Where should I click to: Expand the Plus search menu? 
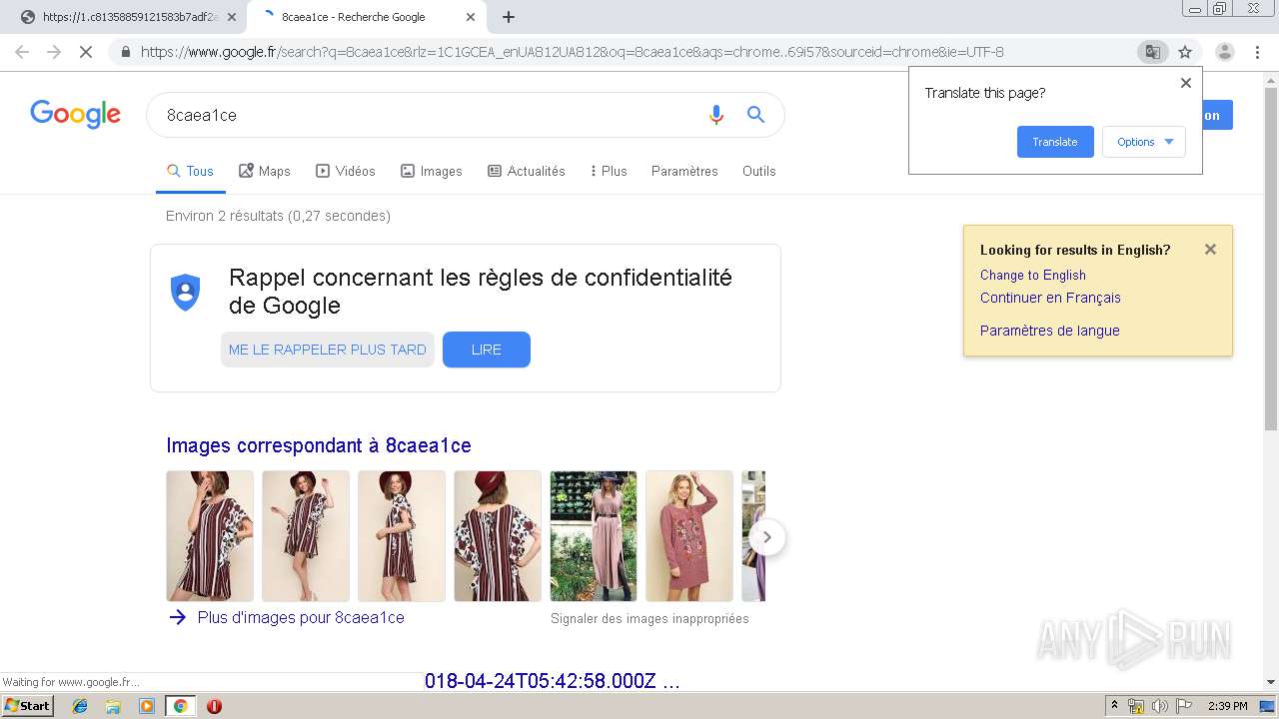click(609, 171)
